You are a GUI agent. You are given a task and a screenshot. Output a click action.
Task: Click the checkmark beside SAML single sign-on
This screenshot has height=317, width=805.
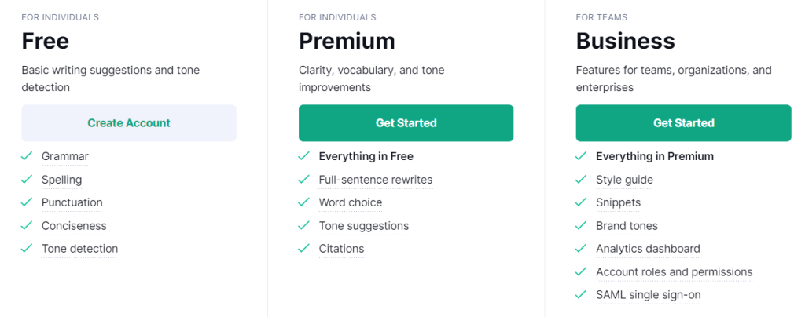click(x=581, y=294)
